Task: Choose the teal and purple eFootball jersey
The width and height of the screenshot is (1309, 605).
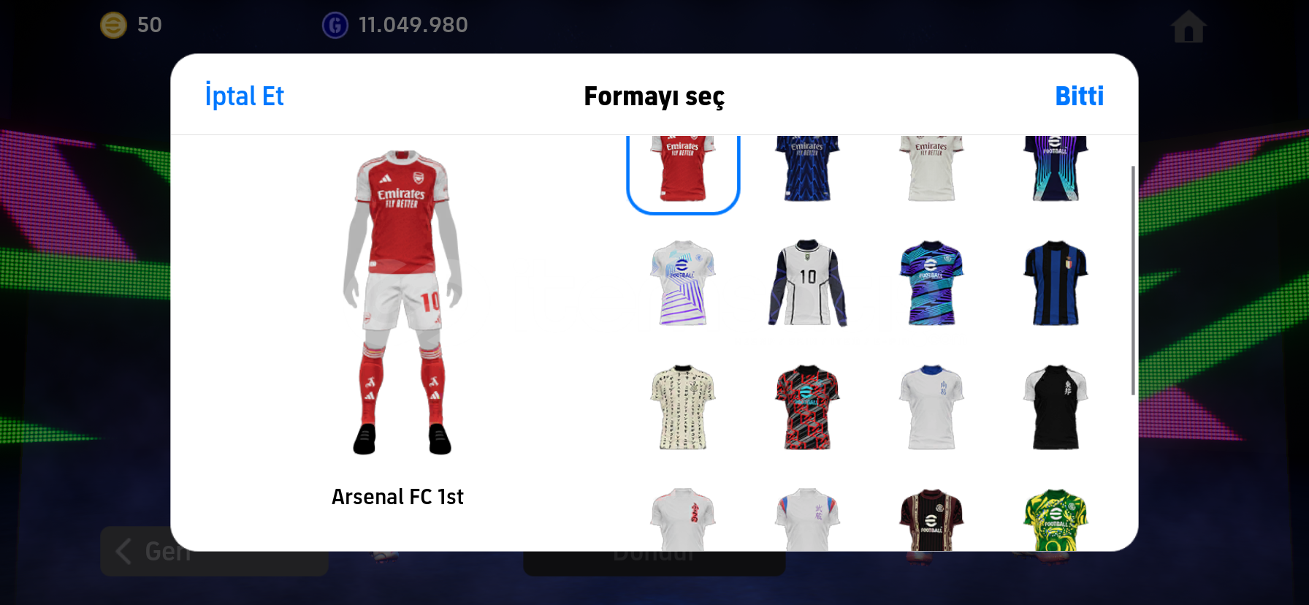Action: click(x=931, y=283)
